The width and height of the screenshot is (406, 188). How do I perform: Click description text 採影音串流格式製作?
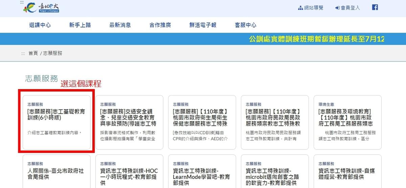click(x=128, y=136)
